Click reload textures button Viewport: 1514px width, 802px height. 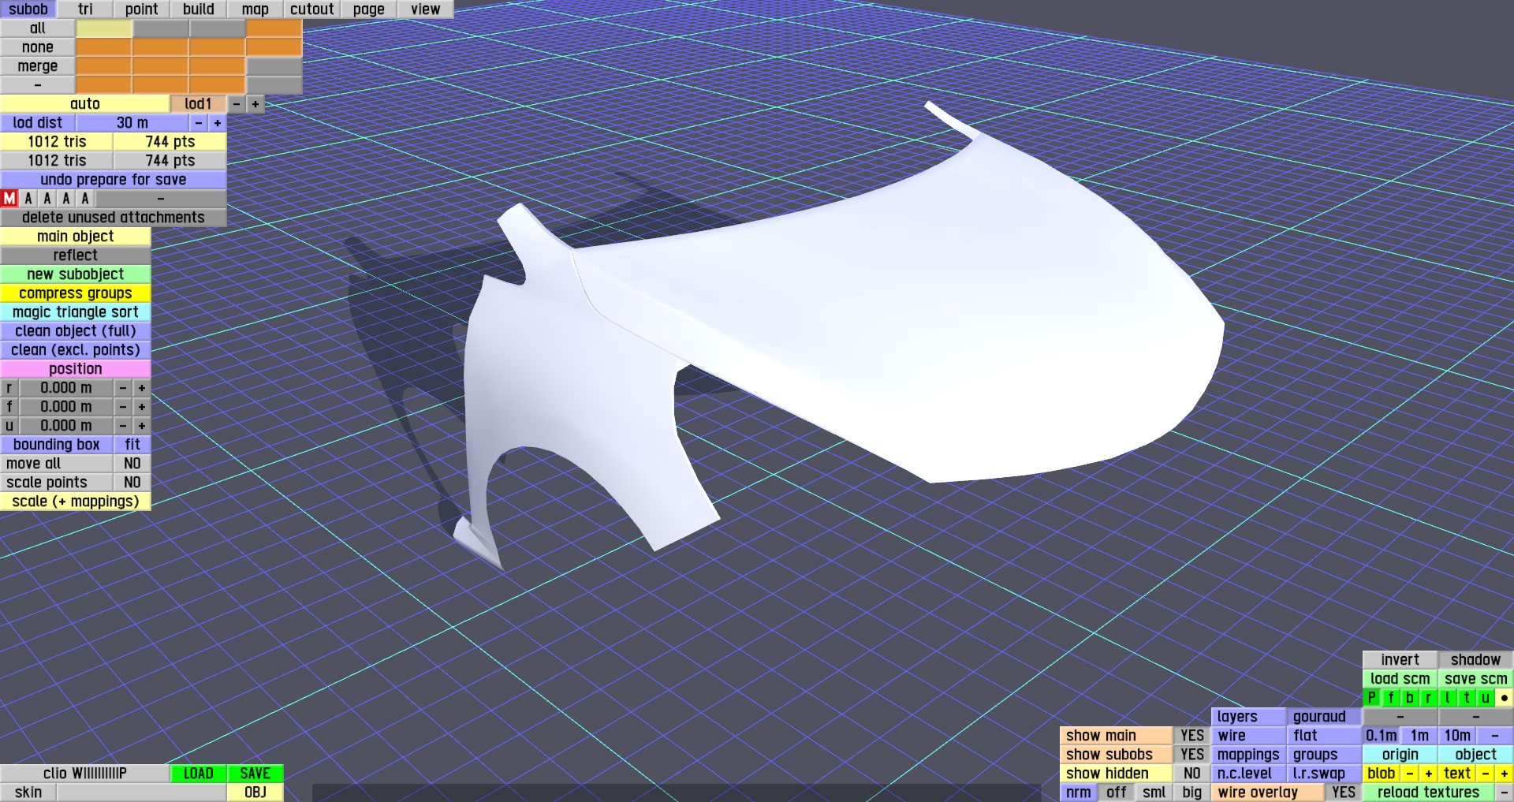point(1428,793)
